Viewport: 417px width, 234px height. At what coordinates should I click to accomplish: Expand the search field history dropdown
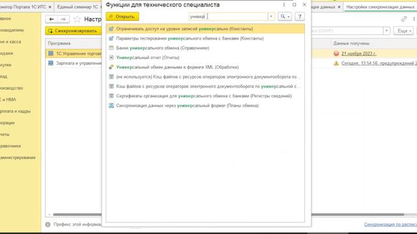click(x=271, y=16)
